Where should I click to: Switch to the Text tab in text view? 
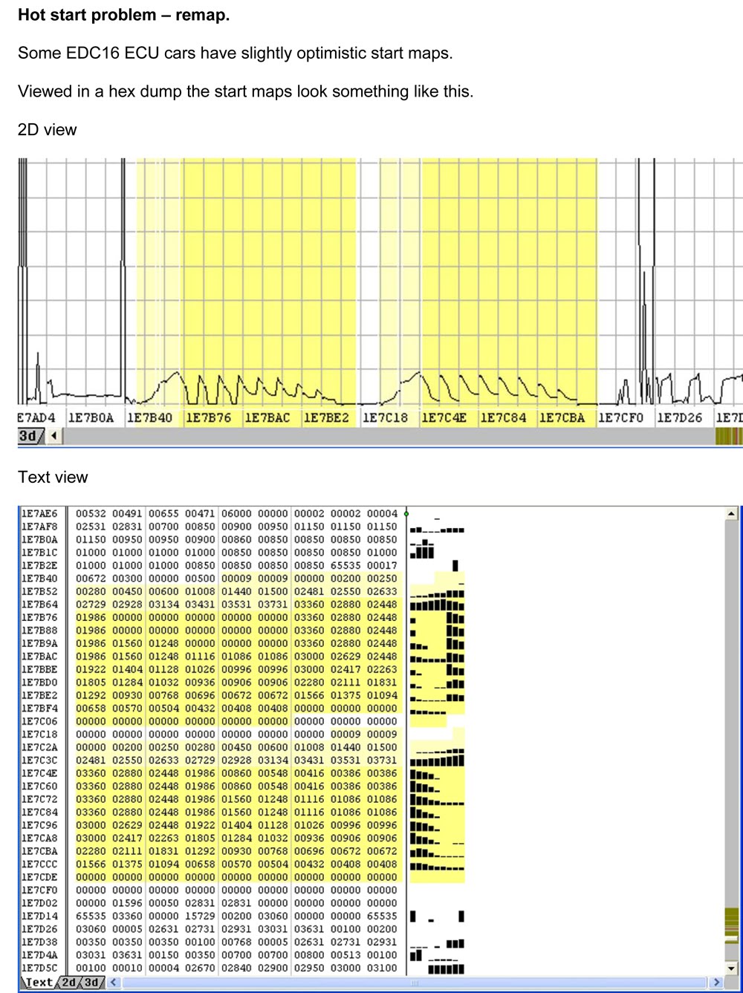pos(39,983)
